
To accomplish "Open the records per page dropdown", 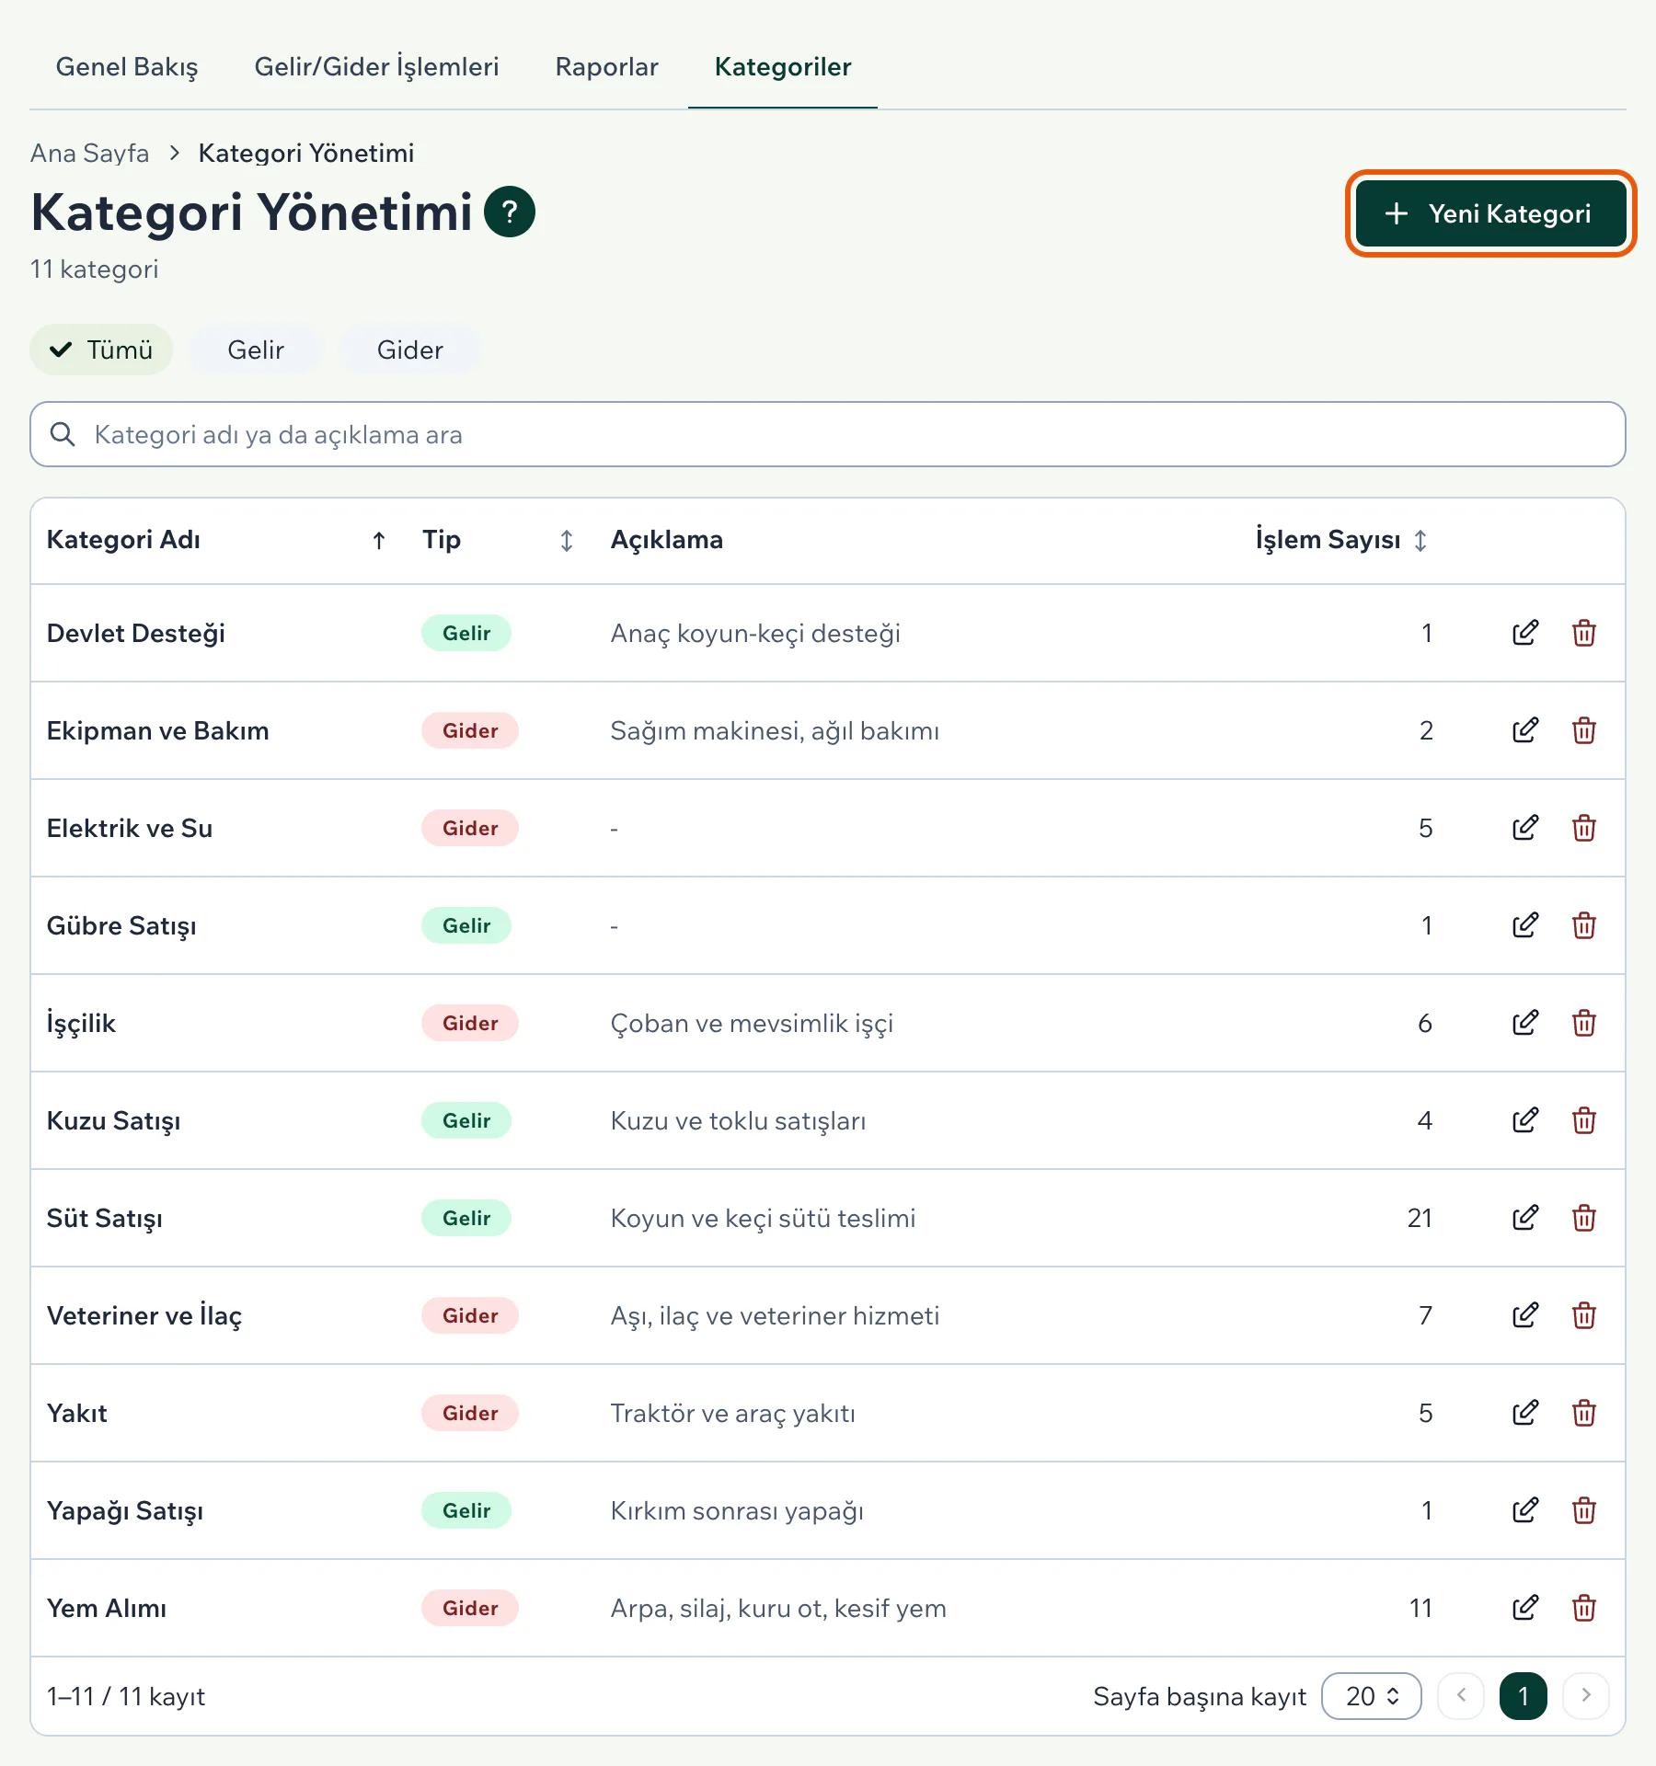I will (1371, 1696).
